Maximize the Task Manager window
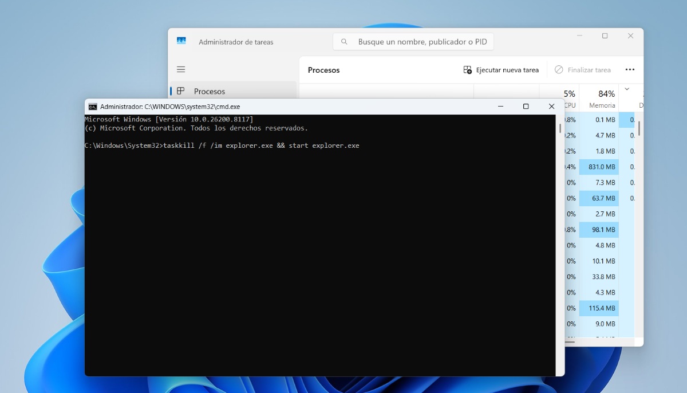 coord(605,36)
